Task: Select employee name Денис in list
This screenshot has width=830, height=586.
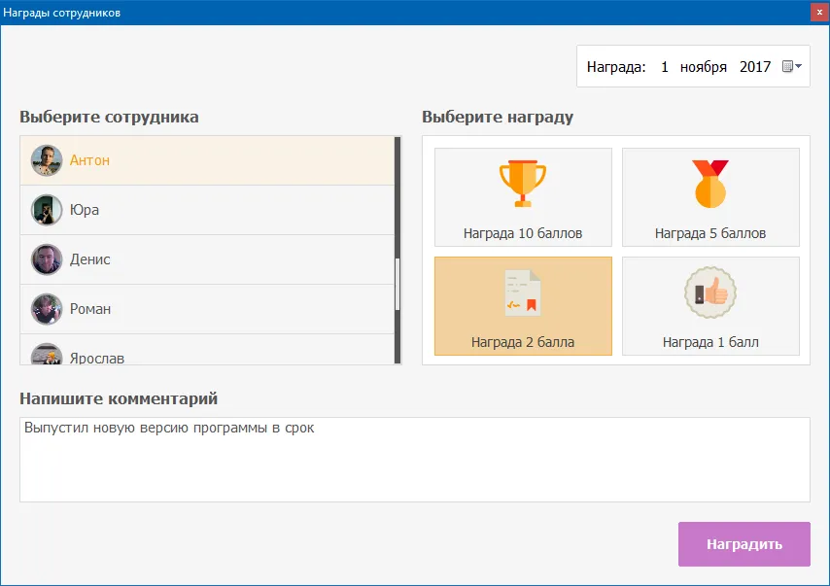Action: [90, 259]
